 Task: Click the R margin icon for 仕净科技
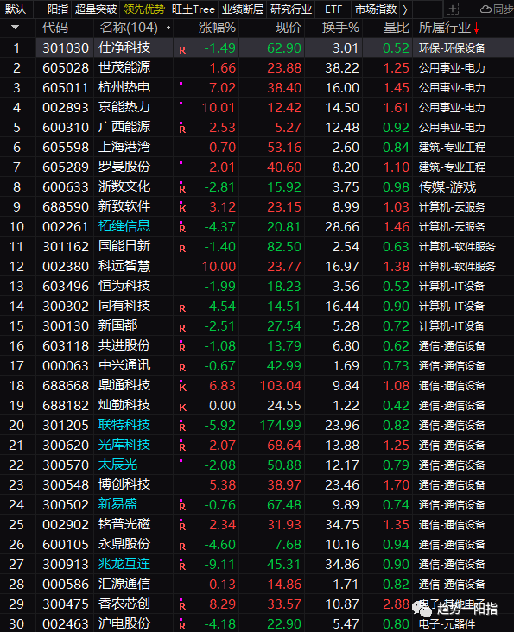(x=182, y=50)
